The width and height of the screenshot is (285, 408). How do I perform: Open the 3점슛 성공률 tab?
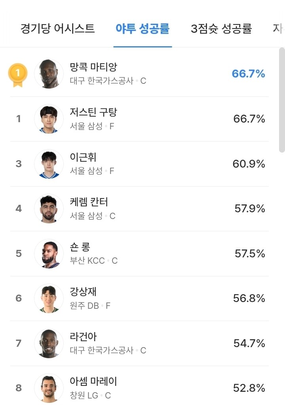(221, 29)
